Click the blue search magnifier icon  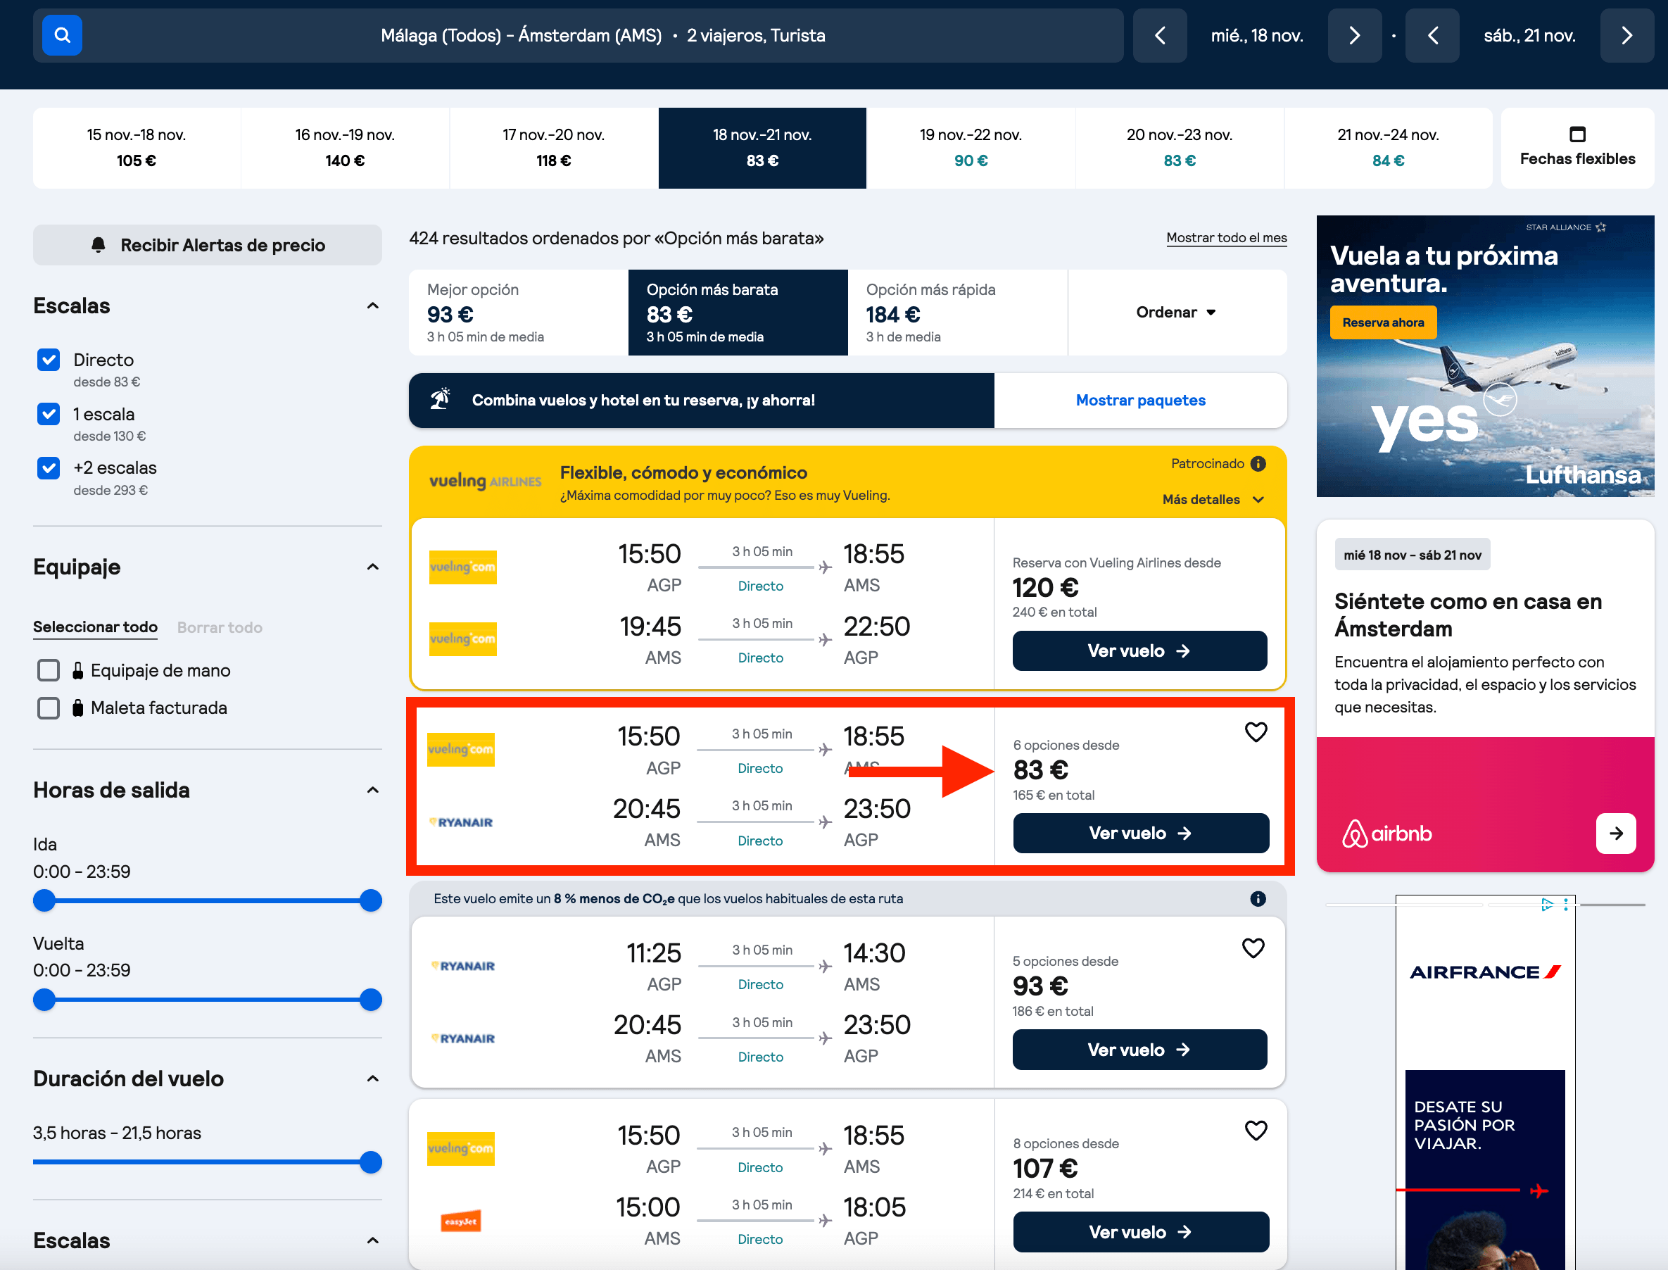[62, 35]
